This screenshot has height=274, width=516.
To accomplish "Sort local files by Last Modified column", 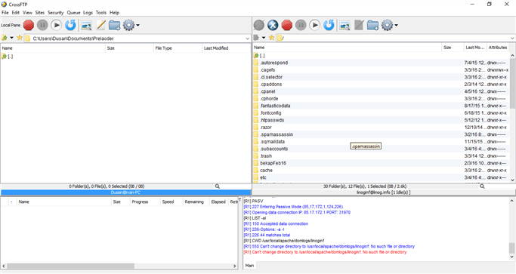I will coord(226,48).
